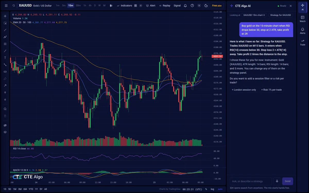Focus the Ask or describe a strategy field
The width and height of the screenshot is (309, 193).
(x=251, y=181)
